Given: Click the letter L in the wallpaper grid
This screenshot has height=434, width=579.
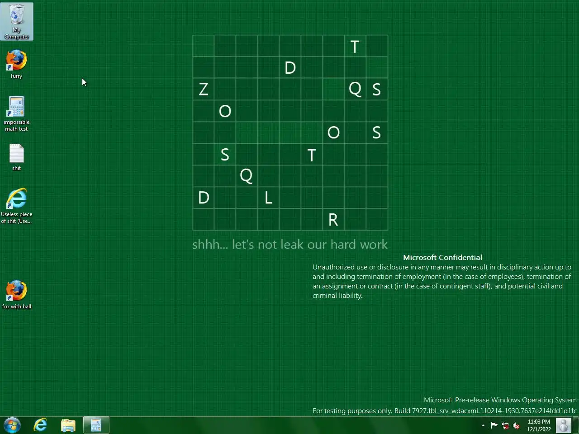Looking at the screenshot, I should point(268,198).
